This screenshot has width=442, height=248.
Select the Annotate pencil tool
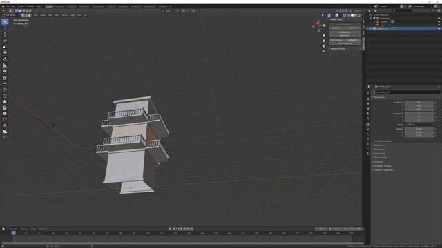(5, 59)
